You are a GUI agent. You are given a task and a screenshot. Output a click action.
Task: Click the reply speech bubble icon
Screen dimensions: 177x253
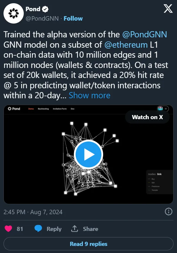[x=38, y=229]
